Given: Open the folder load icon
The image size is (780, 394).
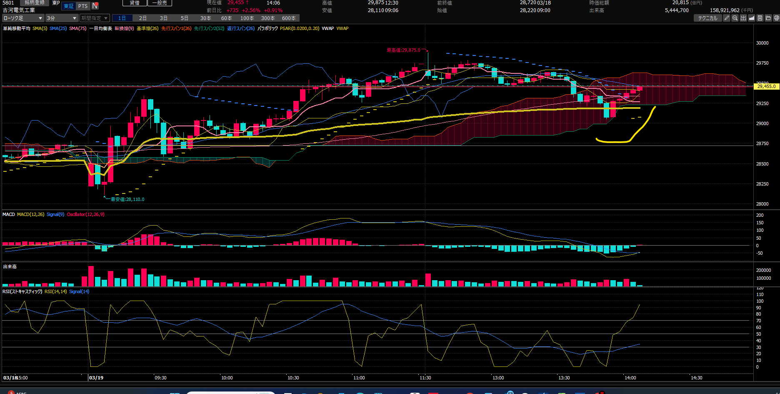Looking at the screenshot, I should point(768,18).
